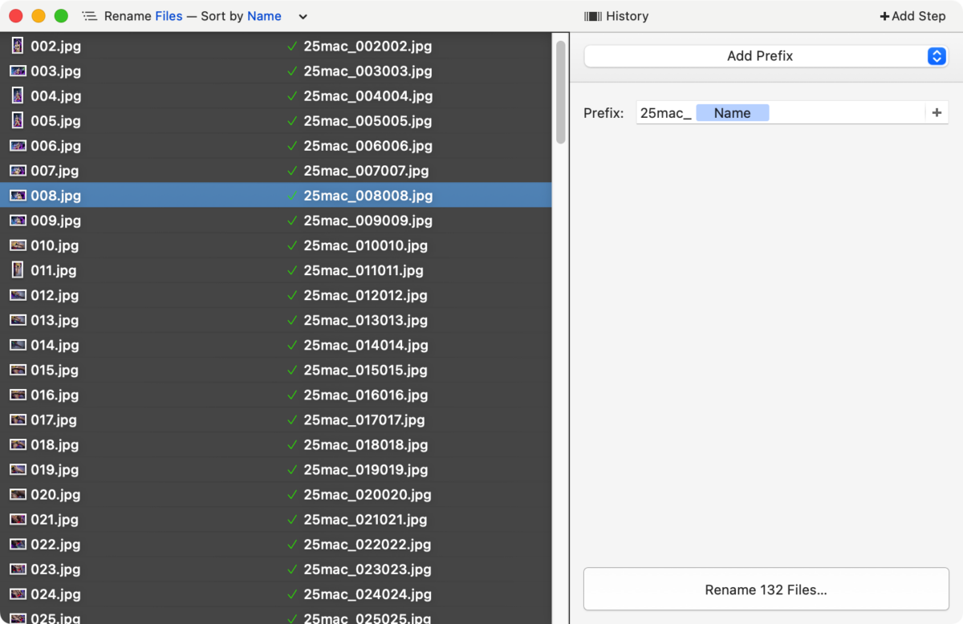Click new name 25mac_015015.jpg
This screenshot has width=963, height=624.
click(x=366, y=370)
